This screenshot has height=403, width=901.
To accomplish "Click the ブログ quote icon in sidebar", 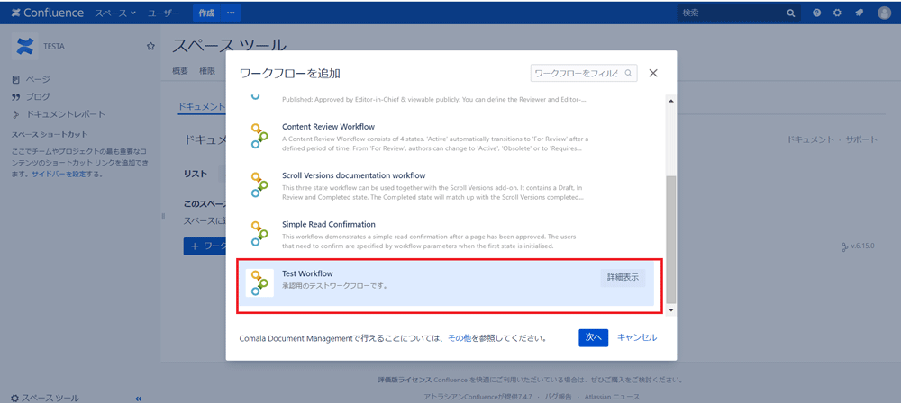I will pyautogui.click(x=16, y=96).
